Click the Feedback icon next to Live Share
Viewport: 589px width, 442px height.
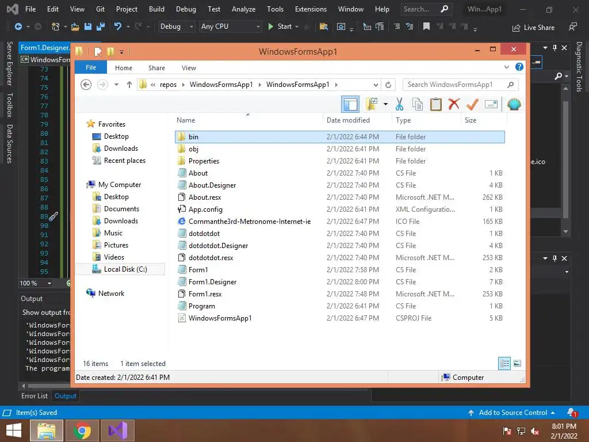[x=572, y=27]
